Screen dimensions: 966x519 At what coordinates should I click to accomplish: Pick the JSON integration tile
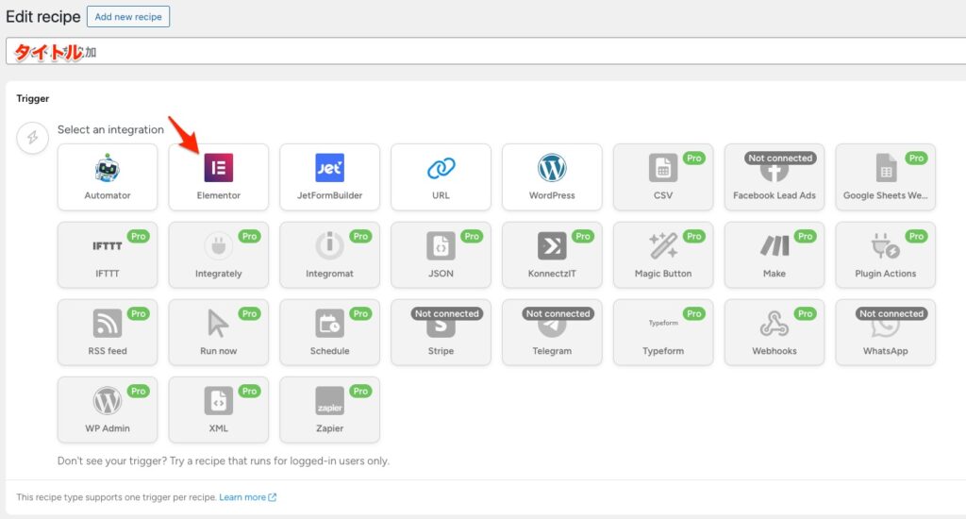[441, 255]
